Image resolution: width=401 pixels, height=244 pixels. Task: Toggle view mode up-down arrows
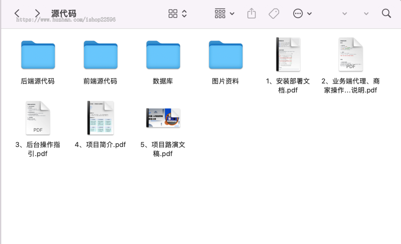point(184,14)
